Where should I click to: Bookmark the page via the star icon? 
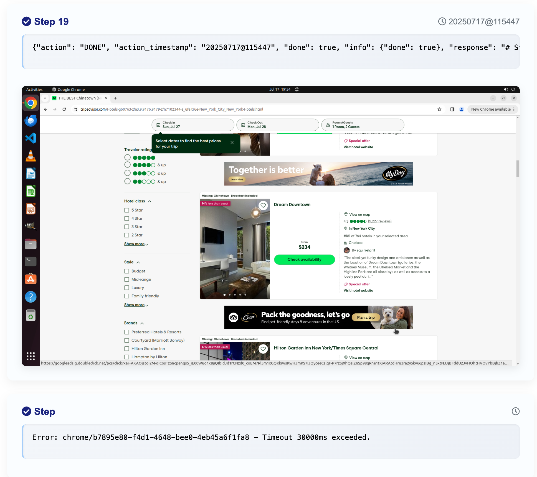(x=439, y=109)
